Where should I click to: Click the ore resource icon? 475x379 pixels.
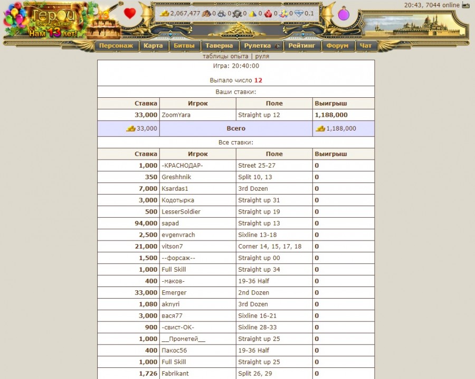(222, 13)
